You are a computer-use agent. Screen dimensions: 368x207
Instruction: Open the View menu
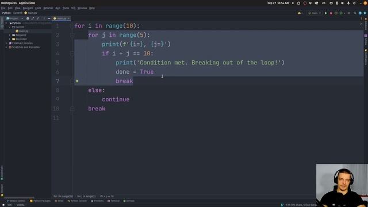(18, 8)
